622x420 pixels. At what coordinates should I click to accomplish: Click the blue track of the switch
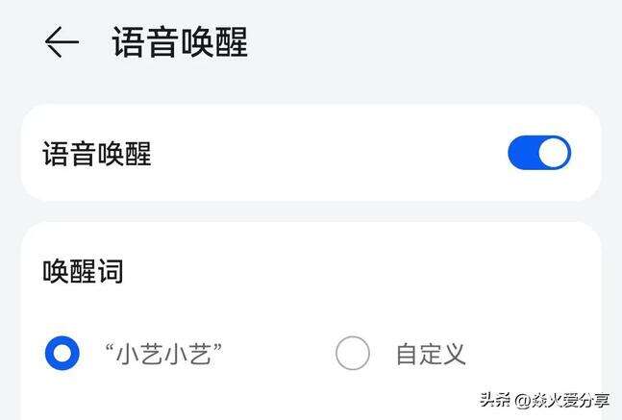(520, 154)
